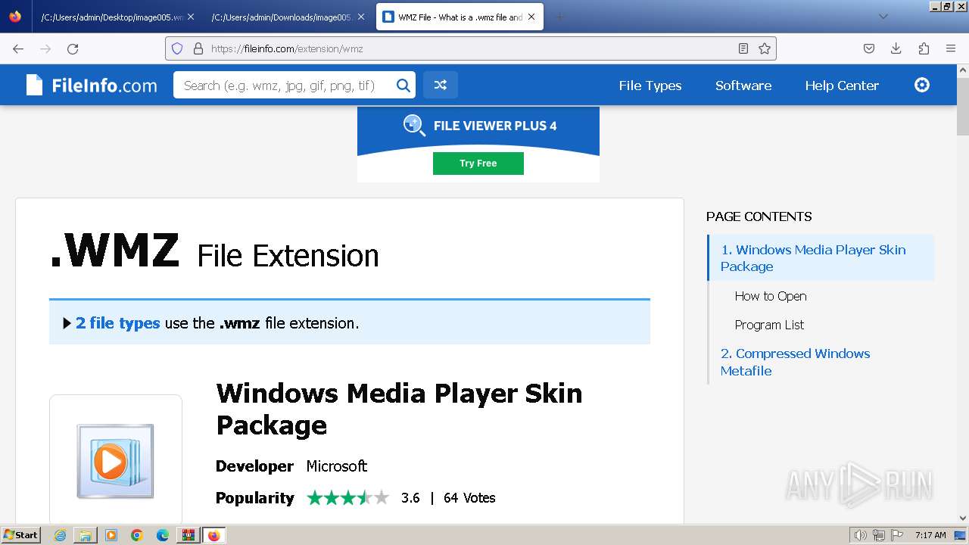969x545 pixels.
Task: Click the network tray icon
Action: tap(879, 535)
